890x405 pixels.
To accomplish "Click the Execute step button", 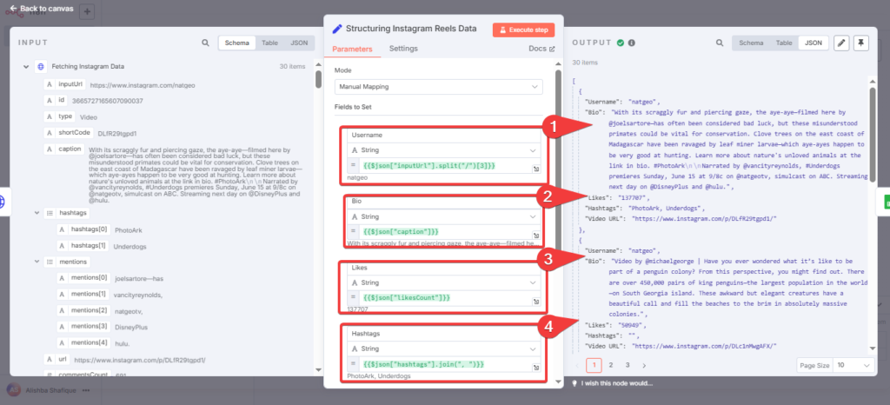I will click(x=523, y=30).
